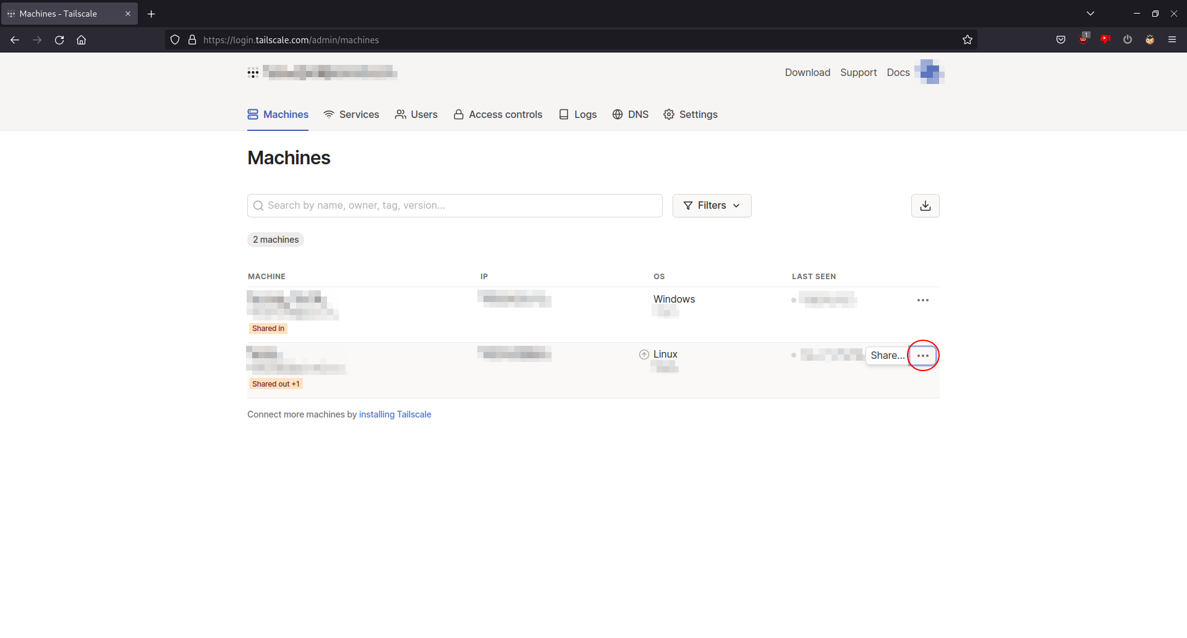Click the red extension icon with play badge
Image resolution: width=1187 pixels, height=638 pixels.
pyautogui.click(x=1105, y=40)
